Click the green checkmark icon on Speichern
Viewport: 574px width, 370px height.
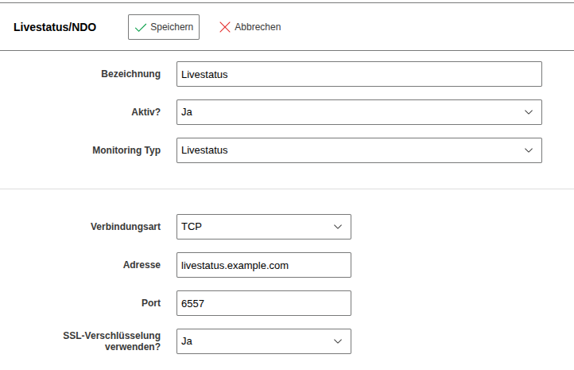pos(141,27)
